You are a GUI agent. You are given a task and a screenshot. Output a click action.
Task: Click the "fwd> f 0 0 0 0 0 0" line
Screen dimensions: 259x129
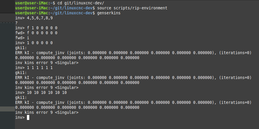click(x=36, y=33)
